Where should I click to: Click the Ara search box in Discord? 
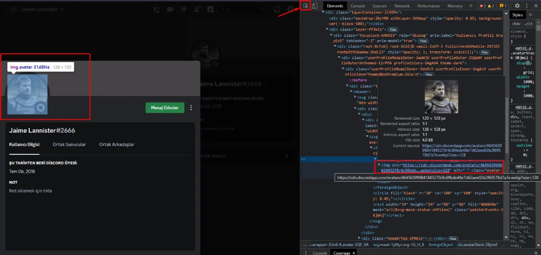[x=243, y=9]
